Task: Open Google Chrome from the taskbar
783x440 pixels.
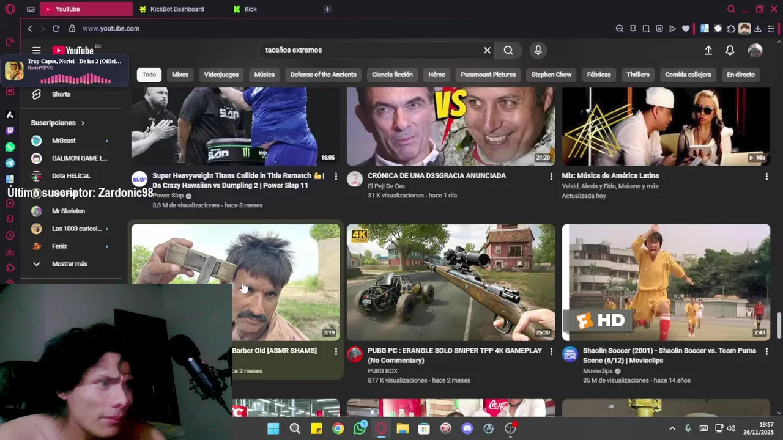Action: 338,428
